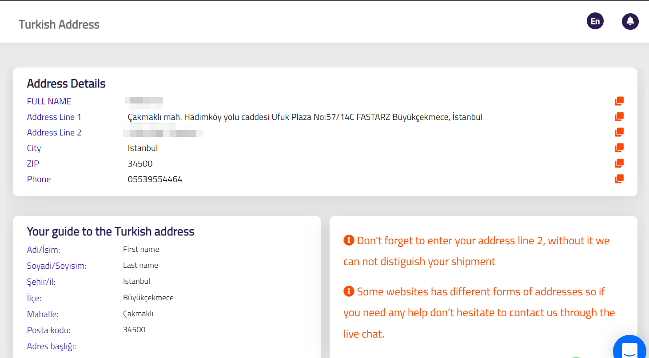The width and height of the screenshot is (649, 358).
Task: Click the Çakmaklı mah. address line text
Action: point(305,117)
